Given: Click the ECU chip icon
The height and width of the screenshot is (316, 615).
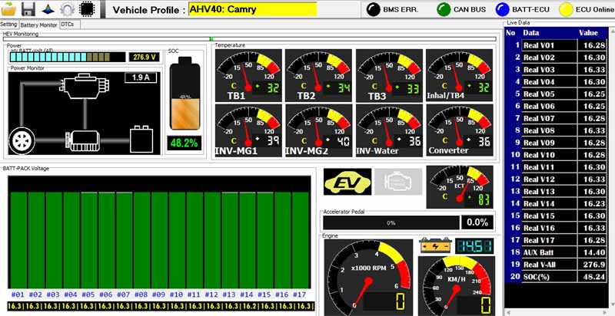Looking at the screenshot, I should (x=87, y=9).
